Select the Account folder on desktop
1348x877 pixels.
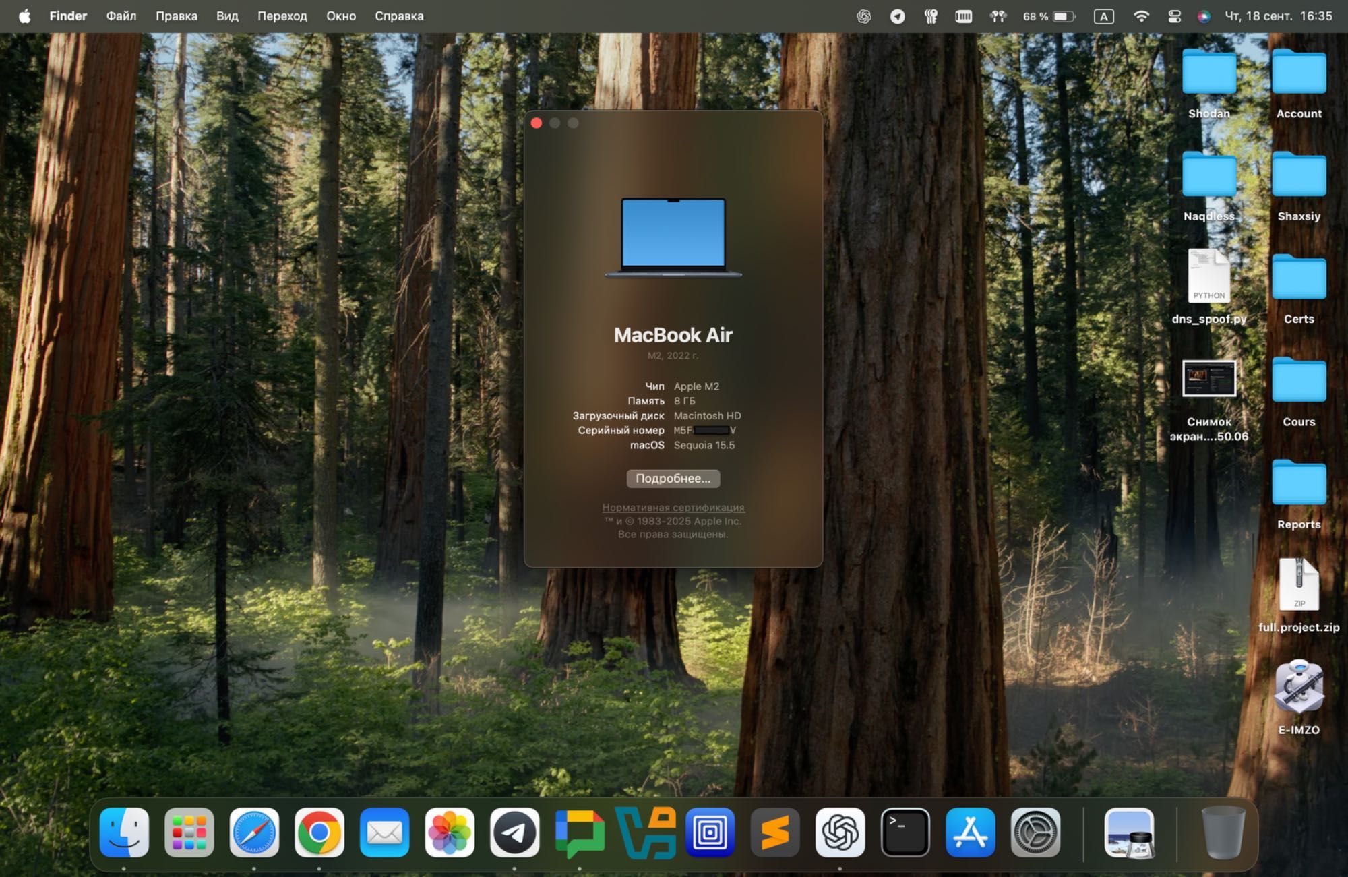pos(1299,72)
